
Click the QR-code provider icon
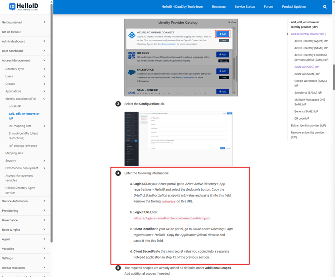pyautogui.click(x=132, y=55)
